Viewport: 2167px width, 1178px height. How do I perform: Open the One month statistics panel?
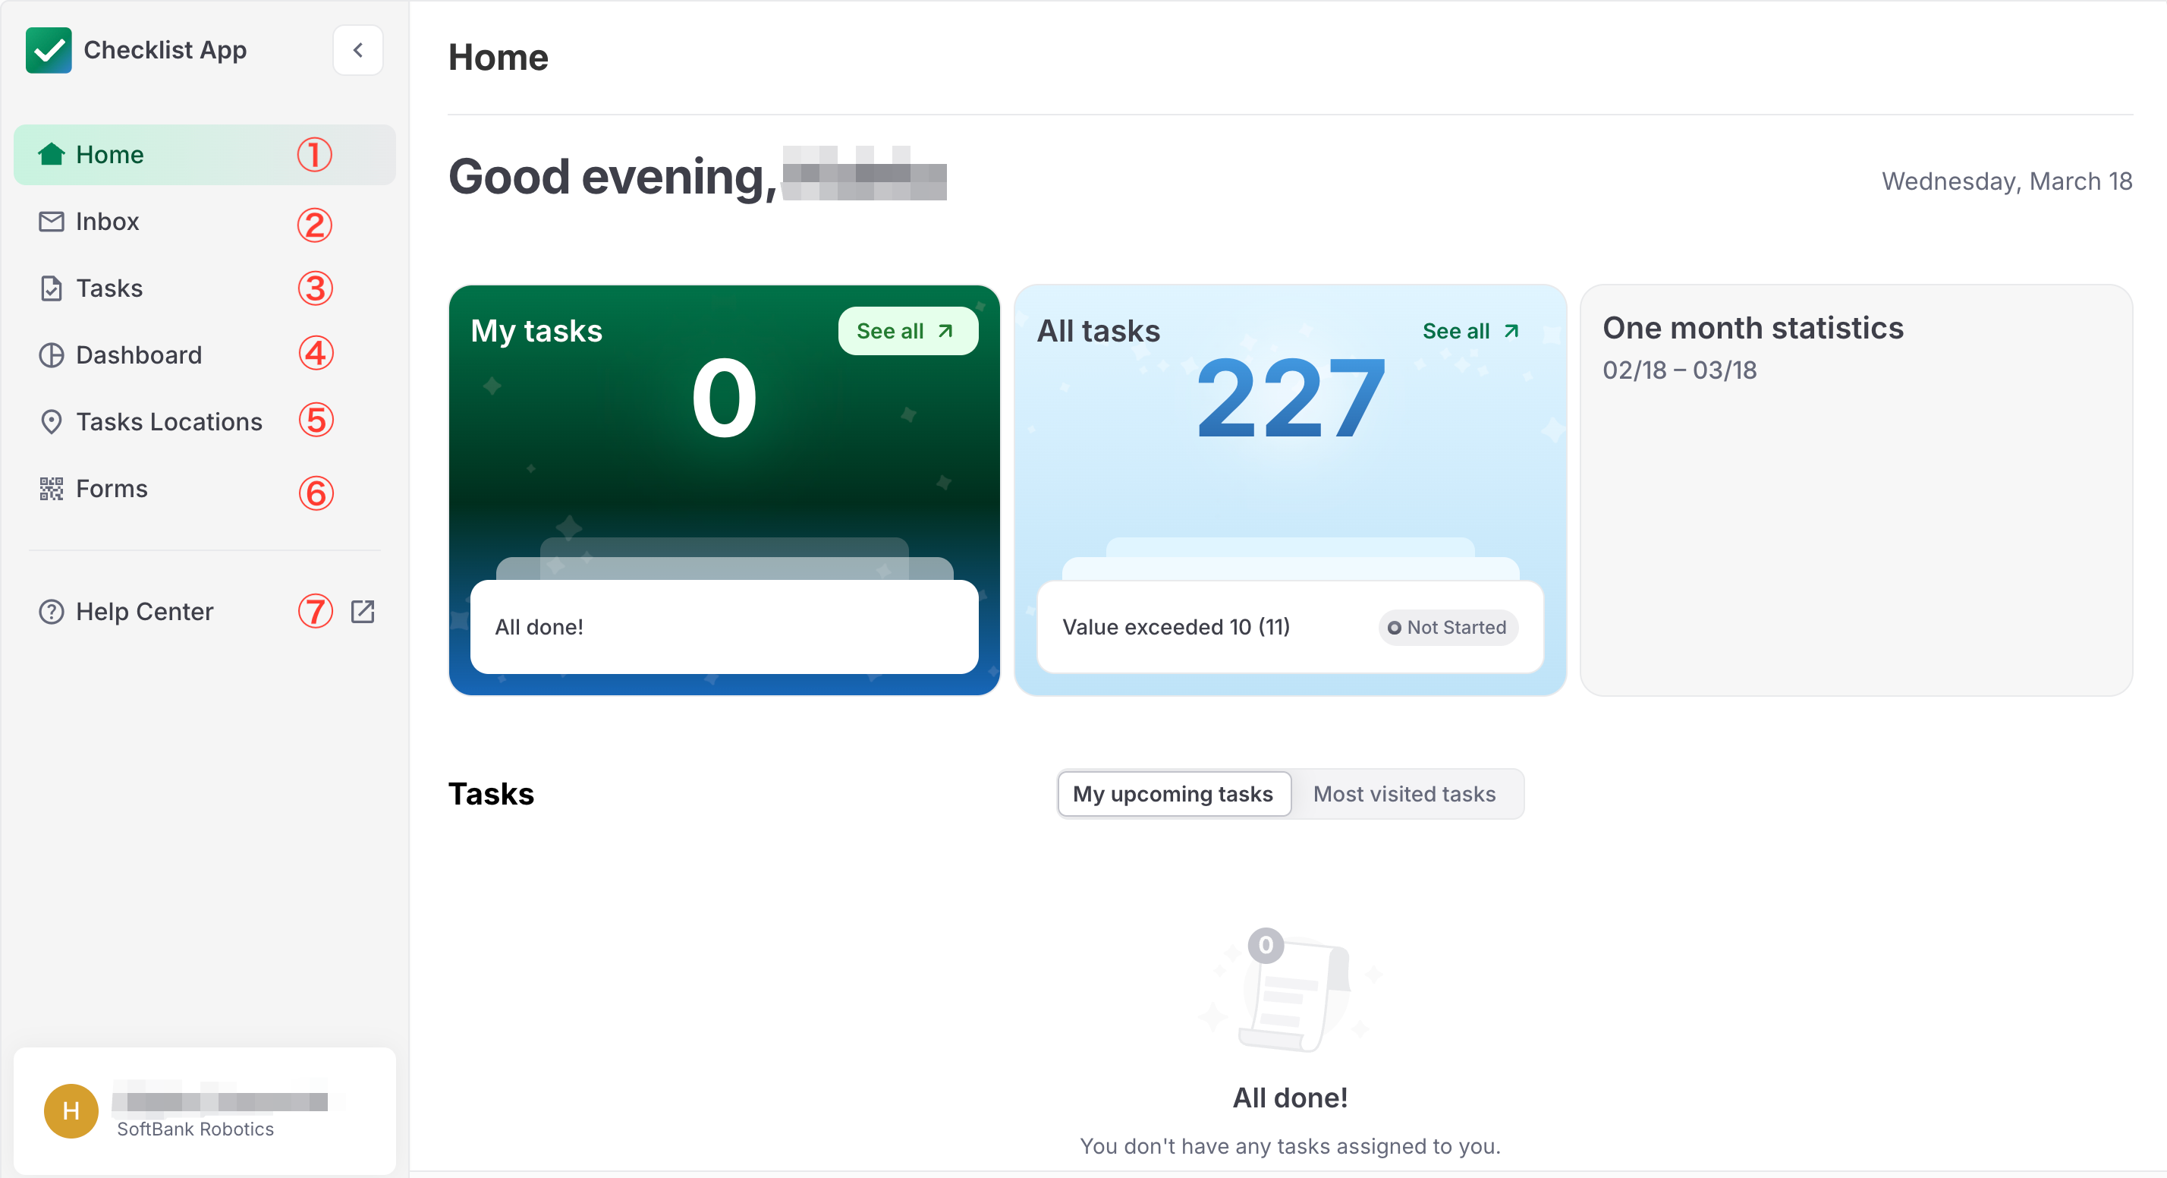pos(1856,490)
